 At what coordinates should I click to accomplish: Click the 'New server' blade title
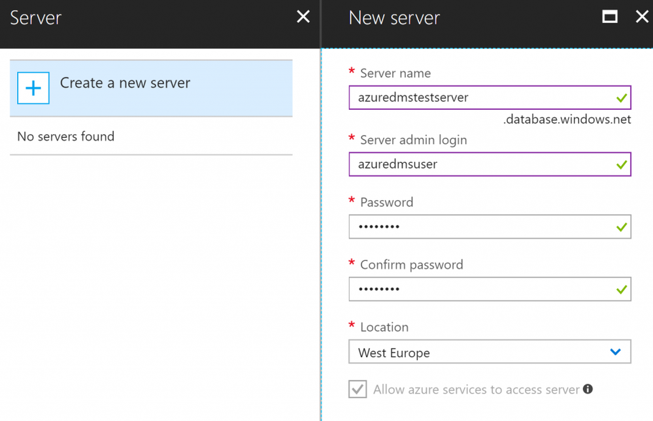point(394,18)
